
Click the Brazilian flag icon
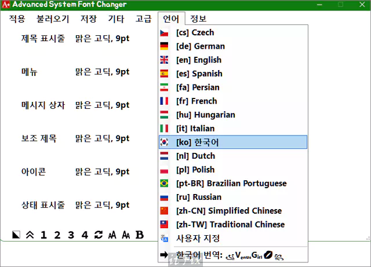[164, 183]
